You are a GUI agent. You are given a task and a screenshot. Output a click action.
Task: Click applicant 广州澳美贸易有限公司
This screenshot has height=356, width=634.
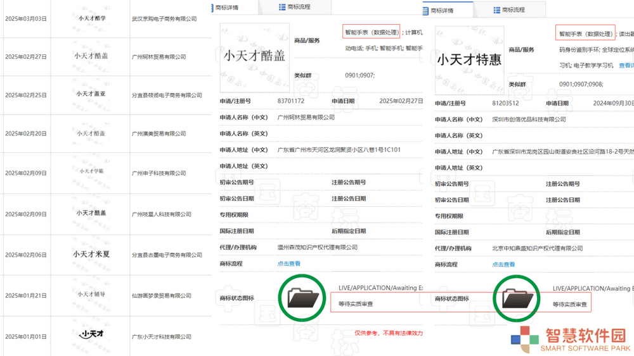(159, 133)
